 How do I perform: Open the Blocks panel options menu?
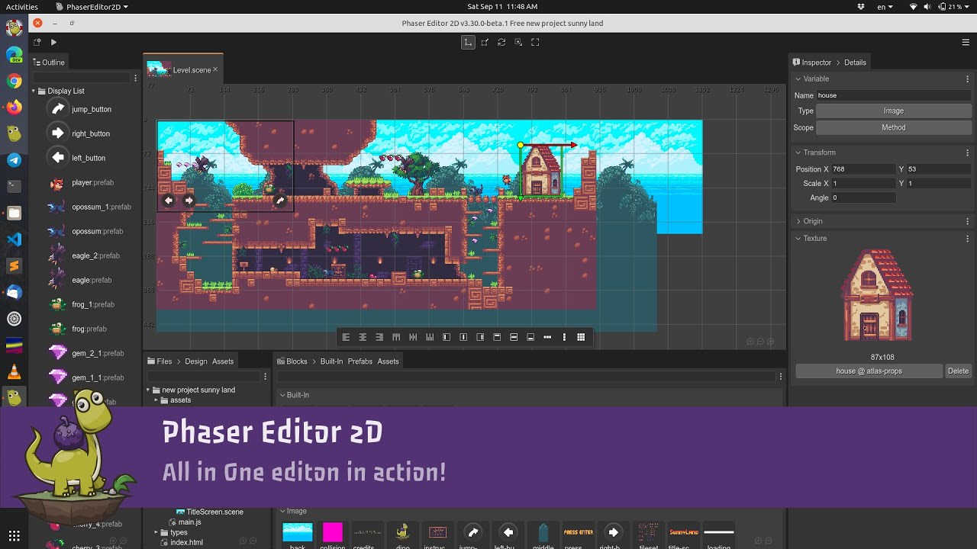780,377
